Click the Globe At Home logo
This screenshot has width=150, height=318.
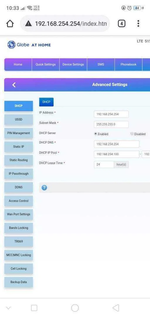29,45
